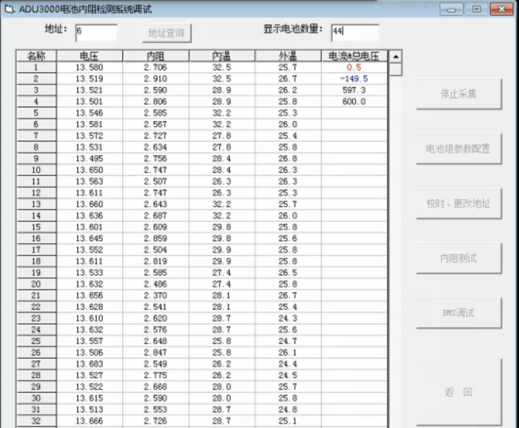This screenshot has height=428, width=519.
Task: Select the 内阻 column header
Action: click(x=155, y=56)
